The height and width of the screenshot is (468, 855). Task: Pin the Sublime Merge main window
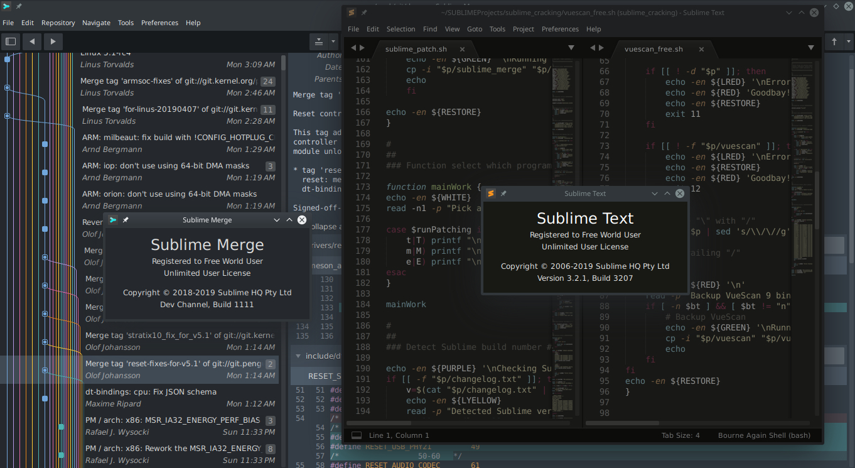(19, 6)
